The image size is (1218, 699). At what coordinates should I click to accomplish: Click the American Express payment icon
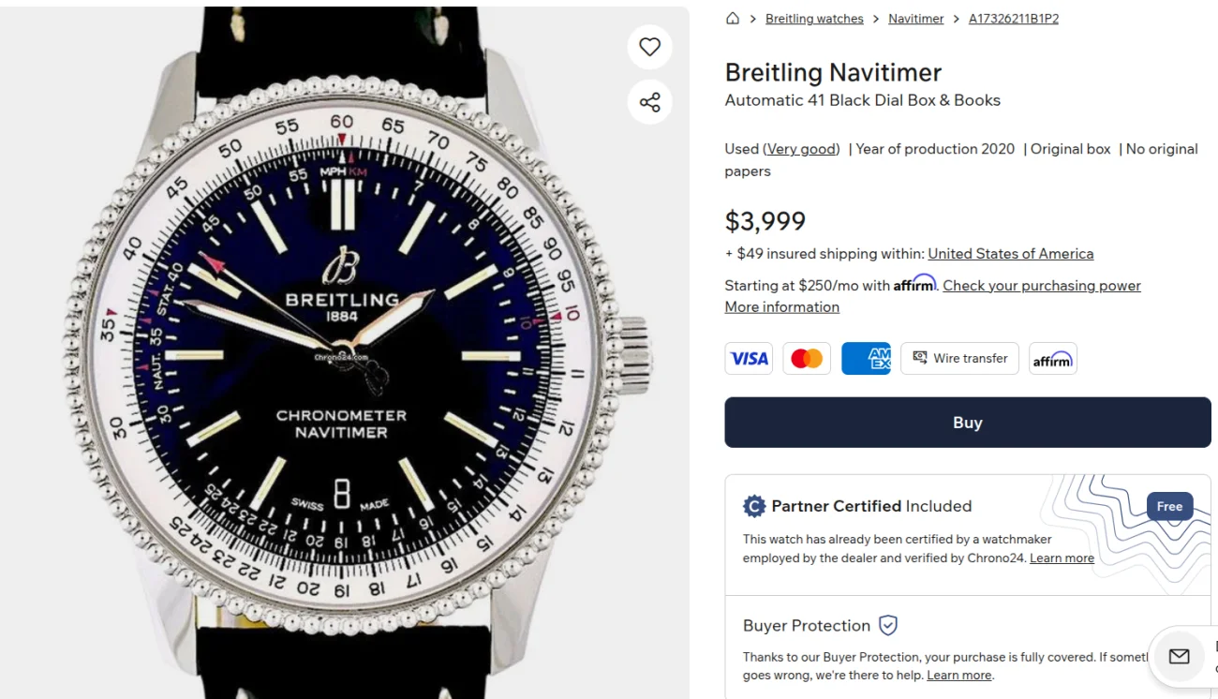866,359
